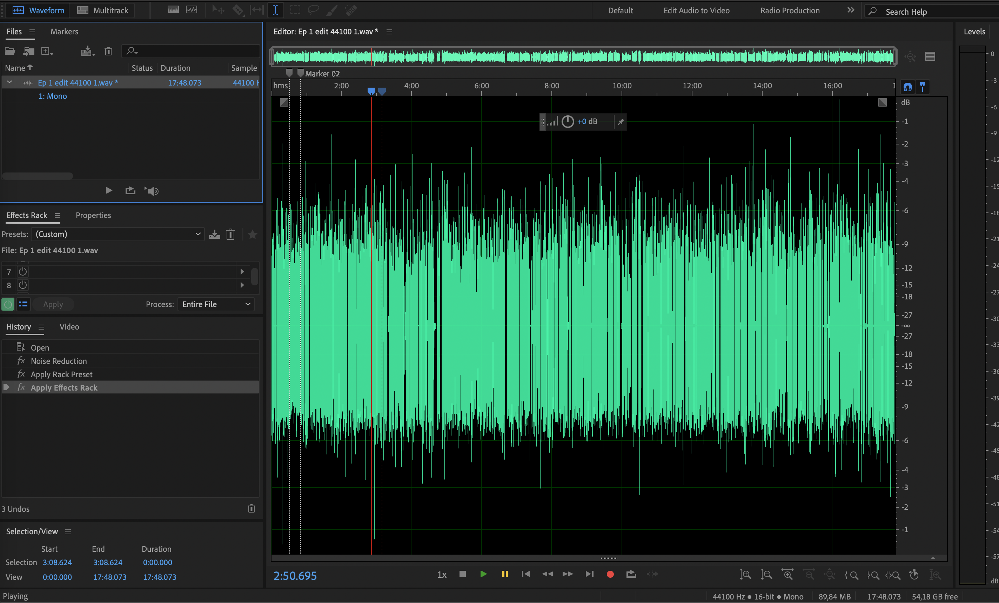Switch to the Video tab

point(69,327)
